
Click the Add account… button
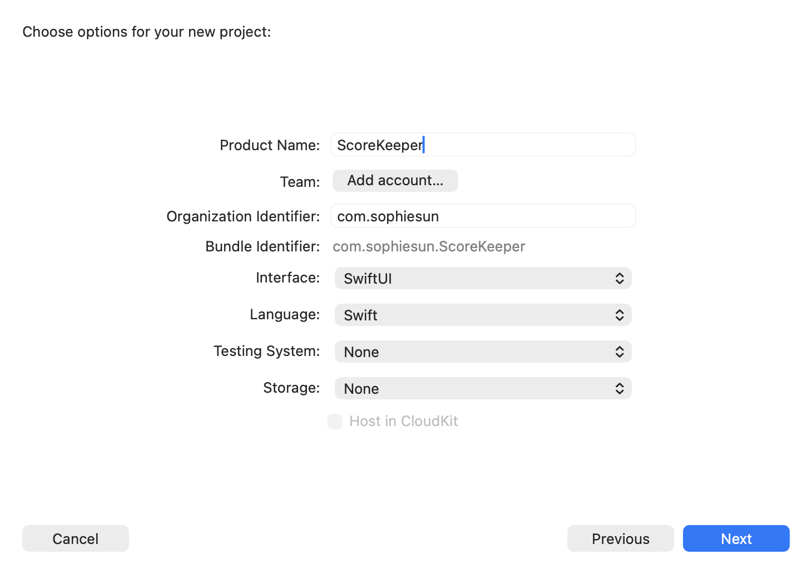395,181
